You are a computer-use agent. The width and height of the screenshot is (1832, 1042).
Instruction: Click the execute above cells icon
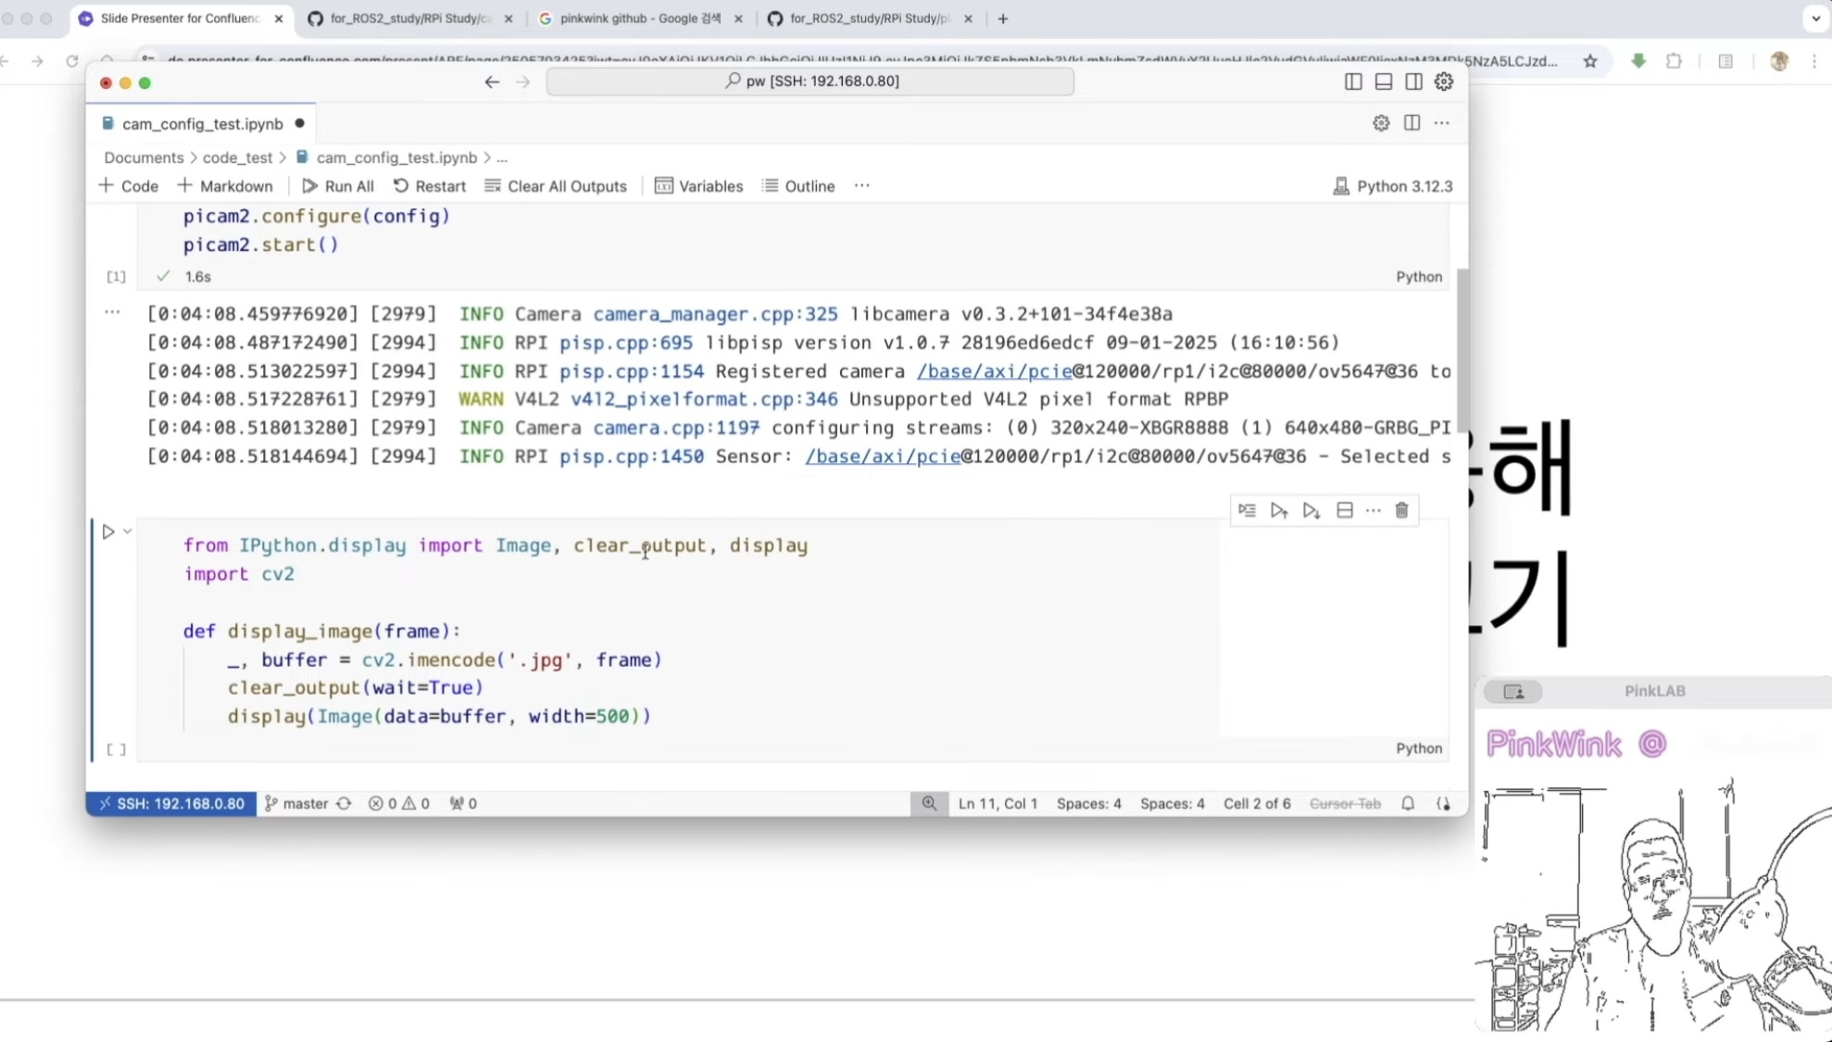(1279, 510)
